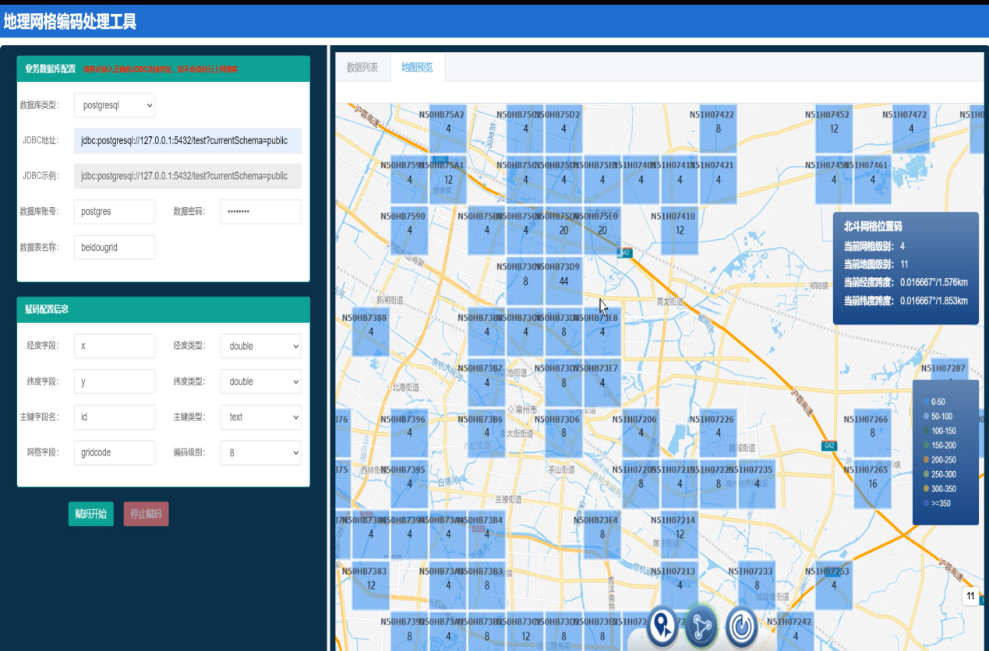Select the 0-50 legend color dot

925,402
